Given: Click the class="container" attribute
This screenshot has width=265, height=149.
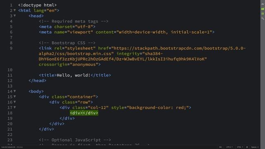Looking at the screenshot, I should coord(74,97).
